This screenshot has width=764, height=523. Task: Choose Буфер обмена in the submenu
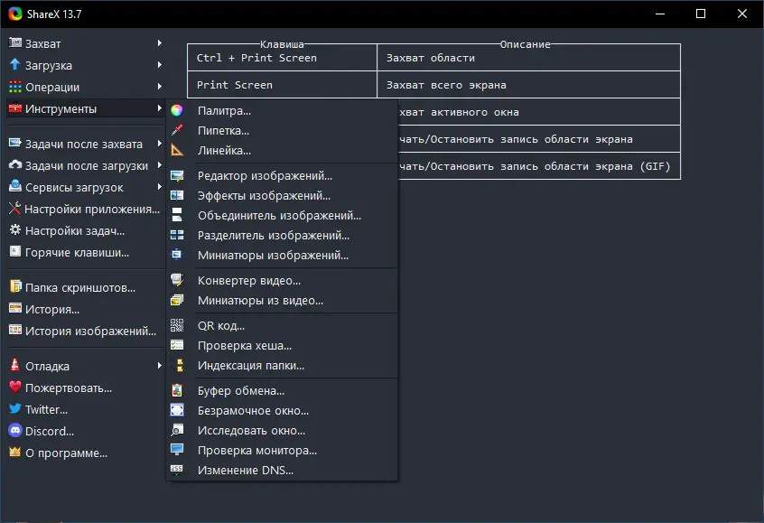coord(241,391)
